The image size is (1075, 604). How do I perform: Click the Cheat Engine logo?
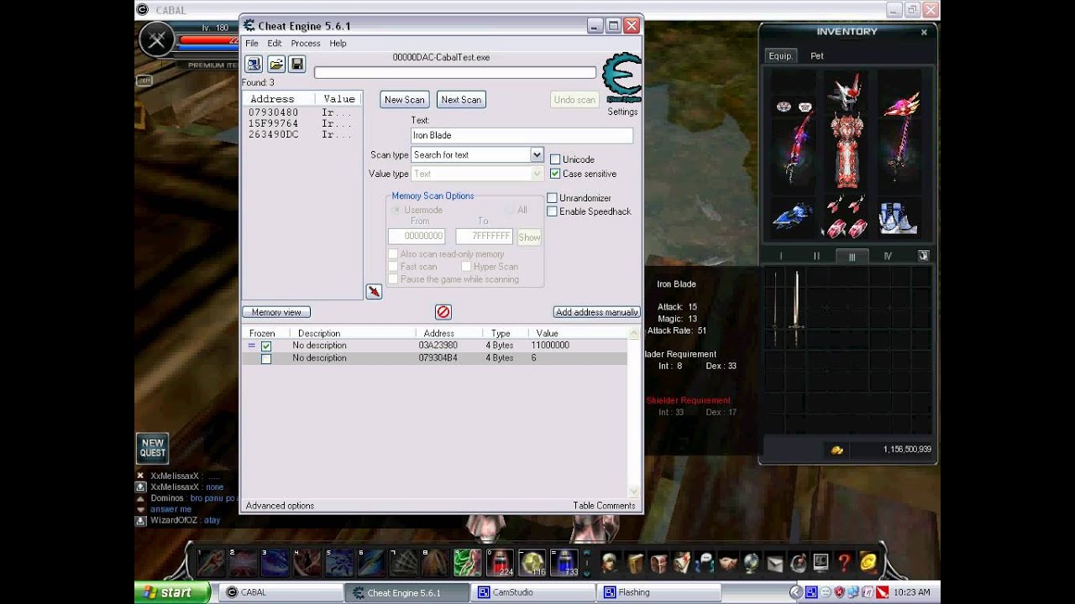(x=622, y=79)
